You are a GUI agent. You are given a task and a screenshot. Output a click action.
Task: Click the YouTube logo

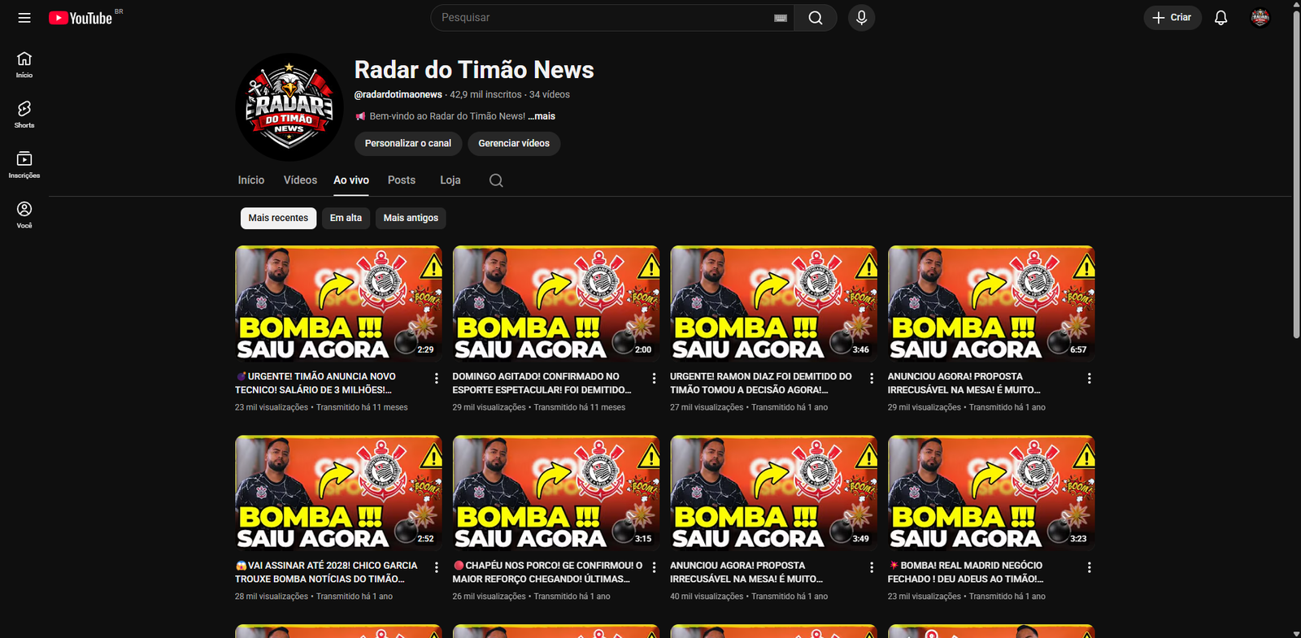click(80, 18)
